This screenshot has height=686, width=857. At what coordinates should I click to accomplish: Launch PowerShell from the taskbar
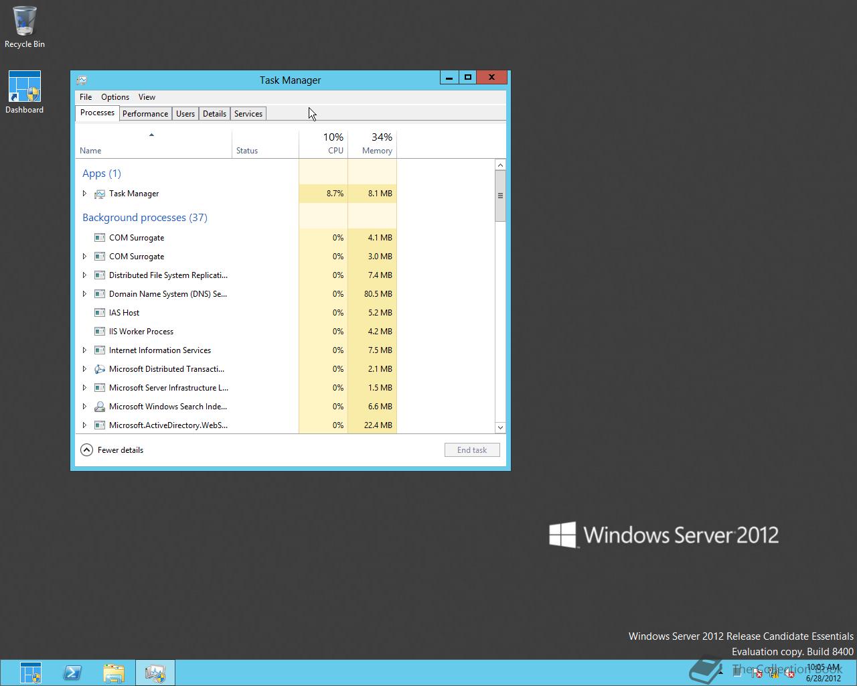(72, 673)
